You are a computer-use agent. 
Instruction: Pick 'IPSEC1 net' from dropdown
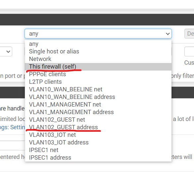(x=98, y=150)
